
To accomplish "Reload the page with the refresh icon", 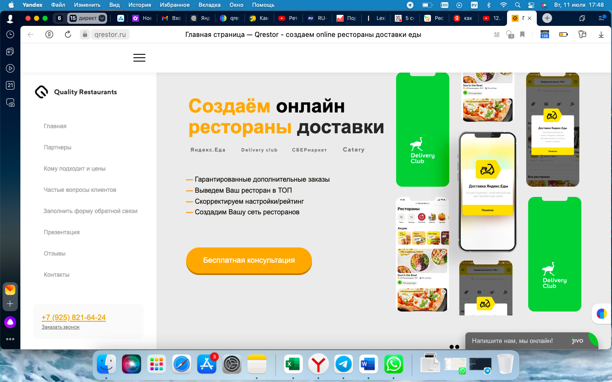I will [68, 34].
